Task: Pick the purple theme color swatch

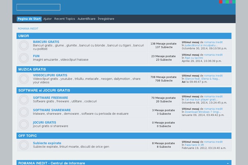Action: 231,2
